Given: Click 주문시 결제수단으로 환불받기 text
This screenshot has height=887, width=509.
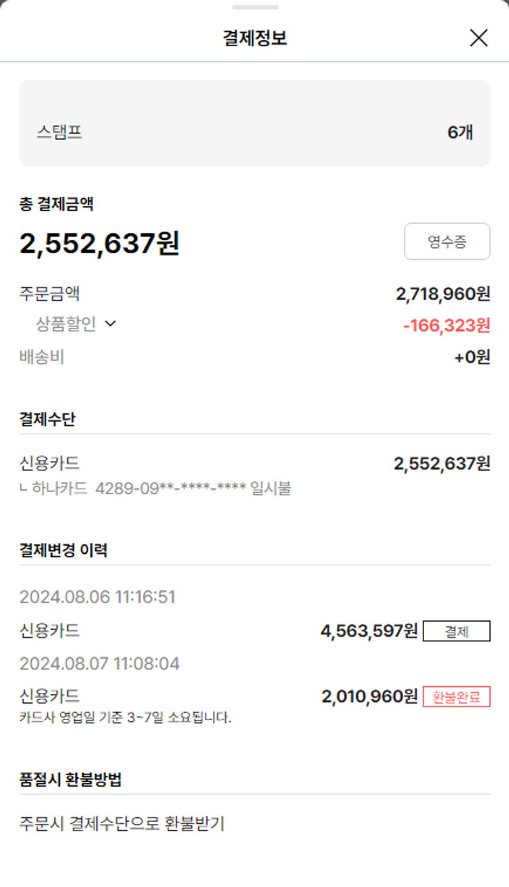Looking at the screenshot, I should point(121,825).
